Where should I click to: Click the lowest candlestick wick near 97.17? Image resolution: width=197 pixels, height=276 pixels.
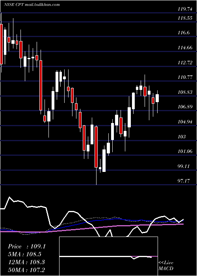click(x=96, y=176)
